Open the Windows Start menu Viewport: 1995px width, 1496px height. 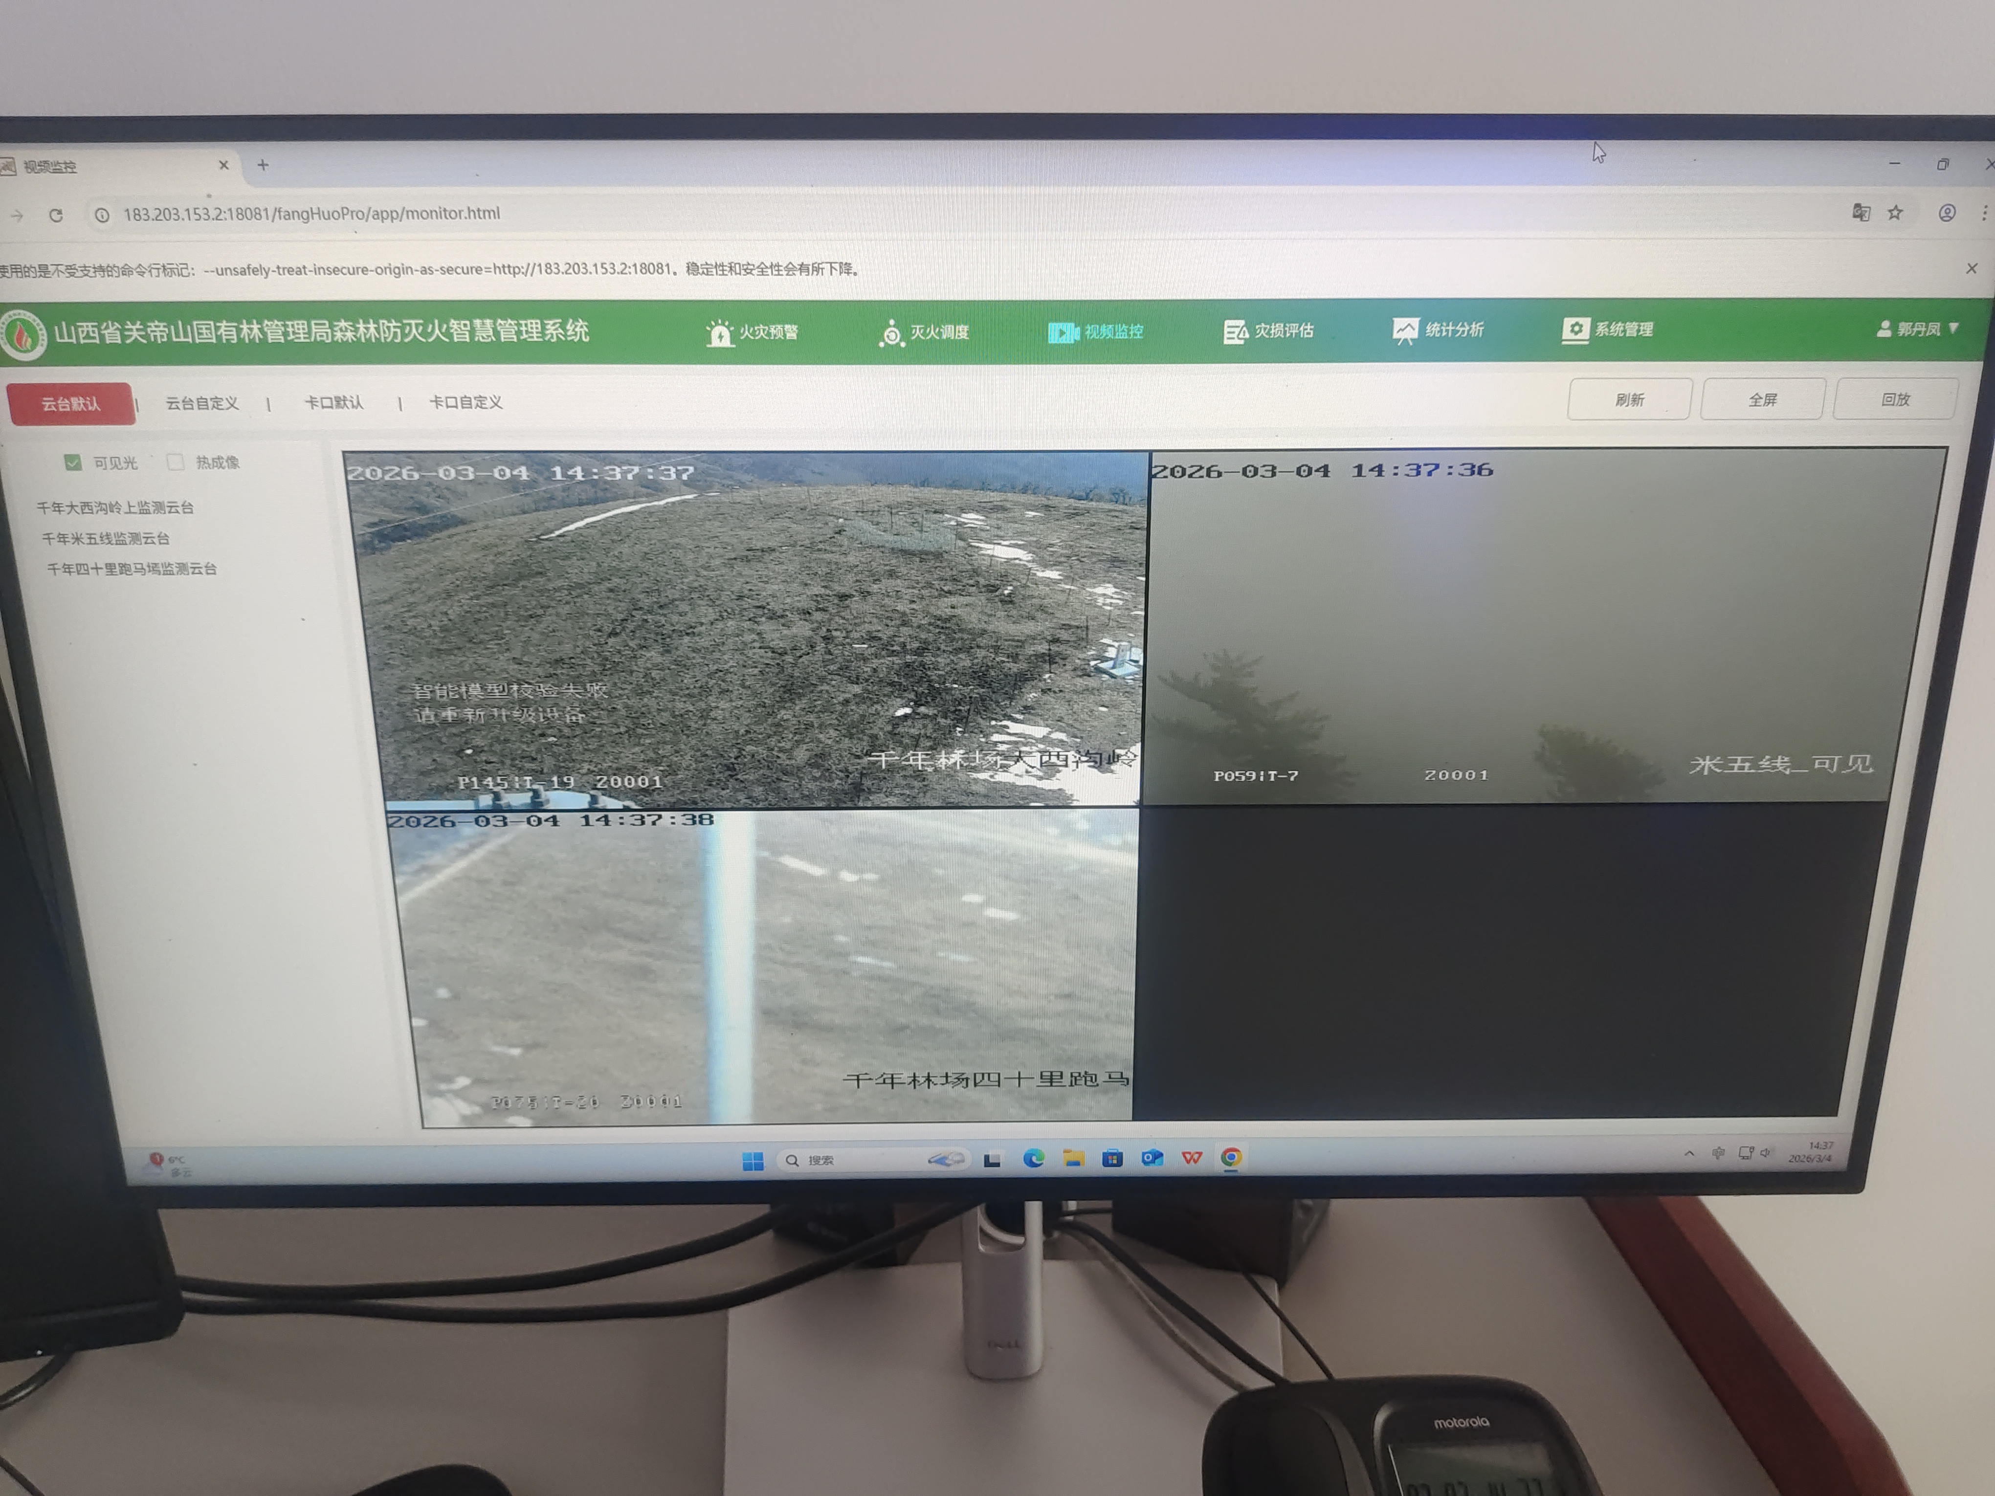[752, 1161]
